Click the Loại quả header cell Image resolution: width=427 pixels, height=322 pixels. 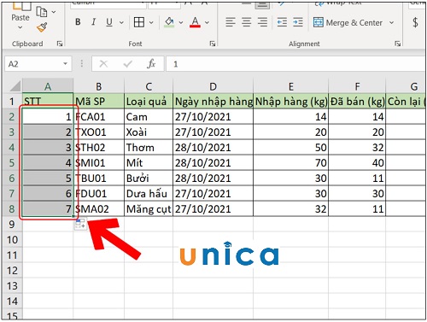(149, 101)
